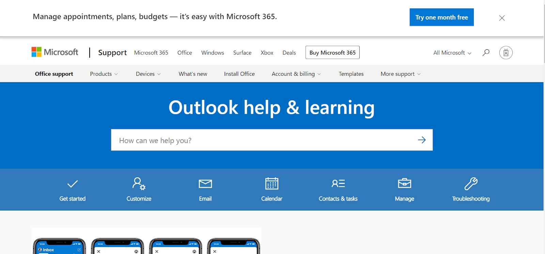Click the Troubleshooting label text
The image size is (545, 254).
pyautogui.click(x=471, y=199)
